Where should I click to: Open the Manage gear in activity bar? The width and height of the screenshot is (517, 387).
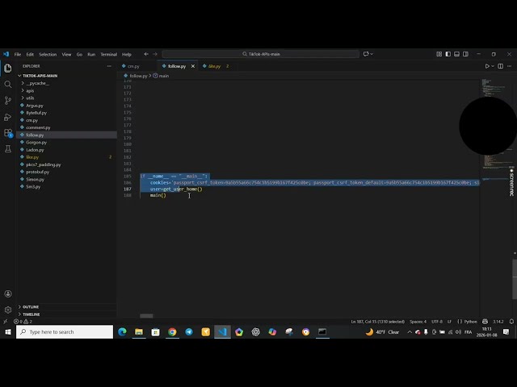click(x=8, y=310)
